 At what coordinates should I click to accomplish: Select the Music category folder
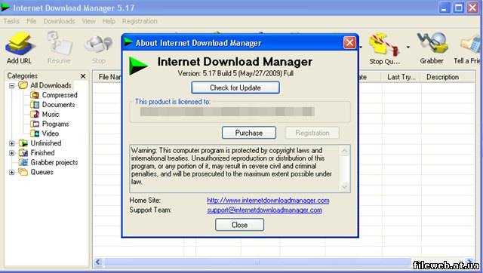click(x=45, y=114)
